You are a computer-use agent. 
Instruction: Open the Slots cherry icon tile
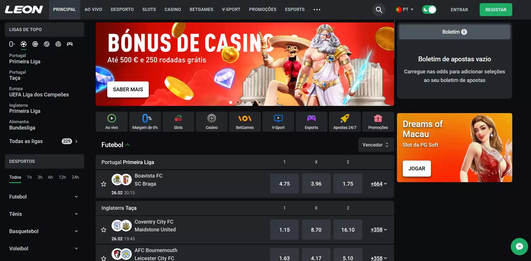coord(178,122)
